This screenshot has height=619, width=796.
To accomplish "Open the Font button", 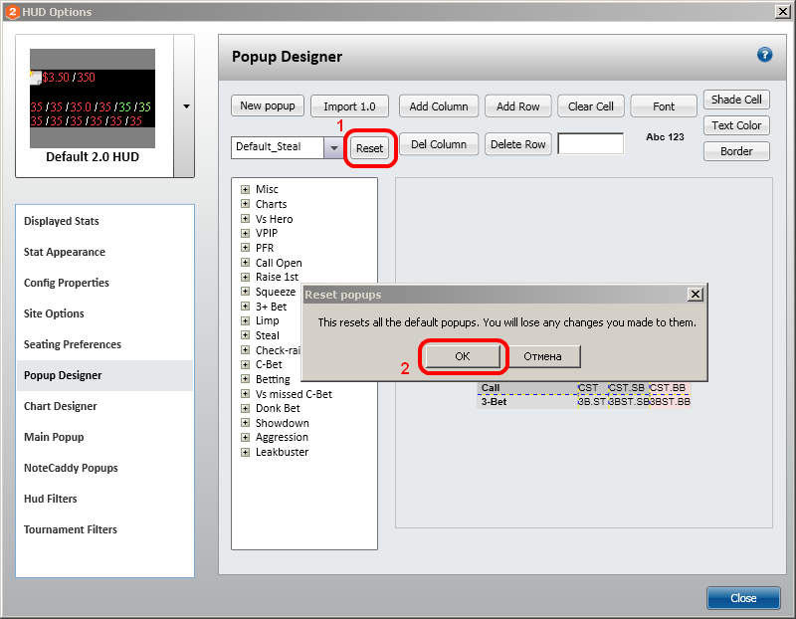I will click(664, 106).
